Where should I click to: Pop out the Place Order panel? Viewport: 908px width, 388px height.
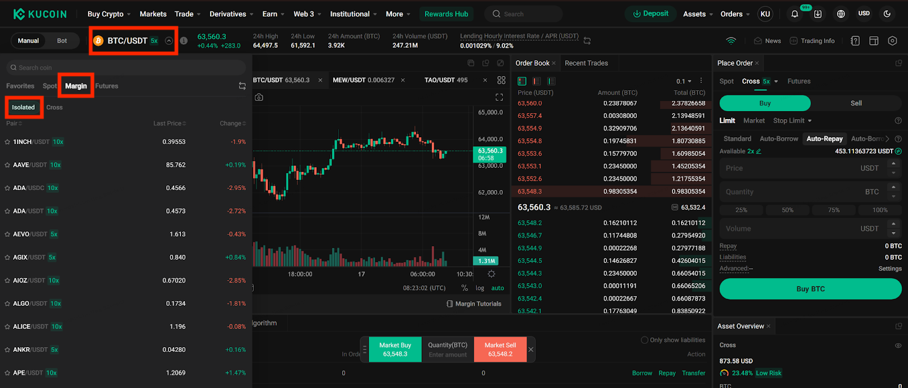(x=898, y=63)
